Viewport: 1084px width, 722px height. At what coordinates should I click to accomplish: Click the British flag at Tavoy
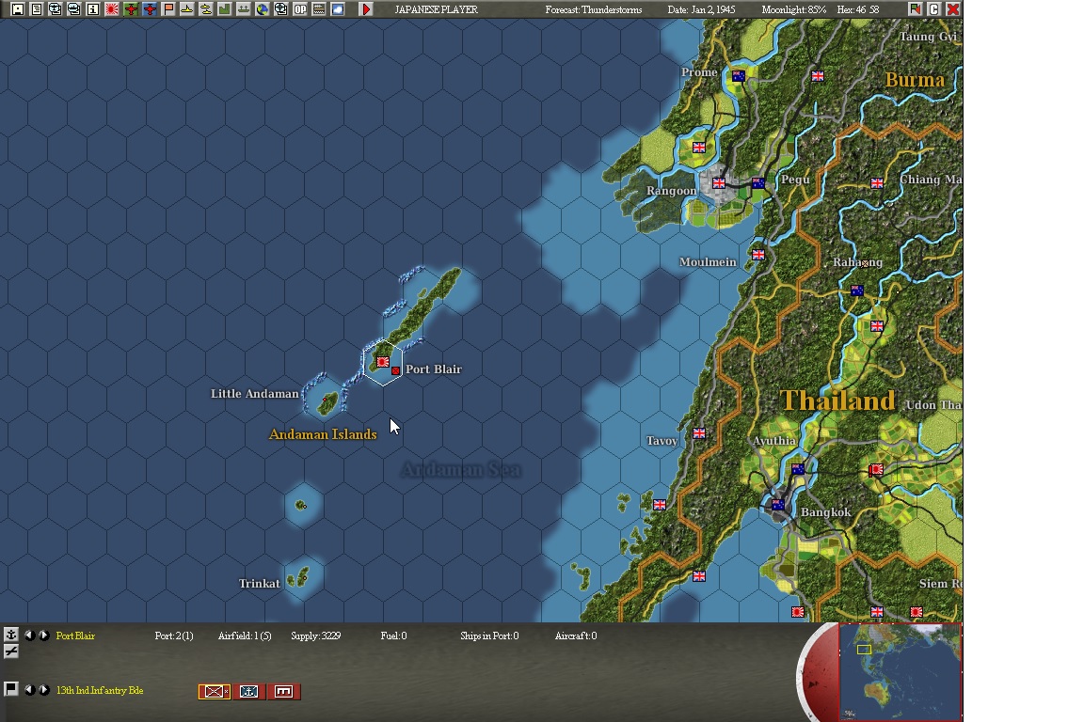click(699, 433)
